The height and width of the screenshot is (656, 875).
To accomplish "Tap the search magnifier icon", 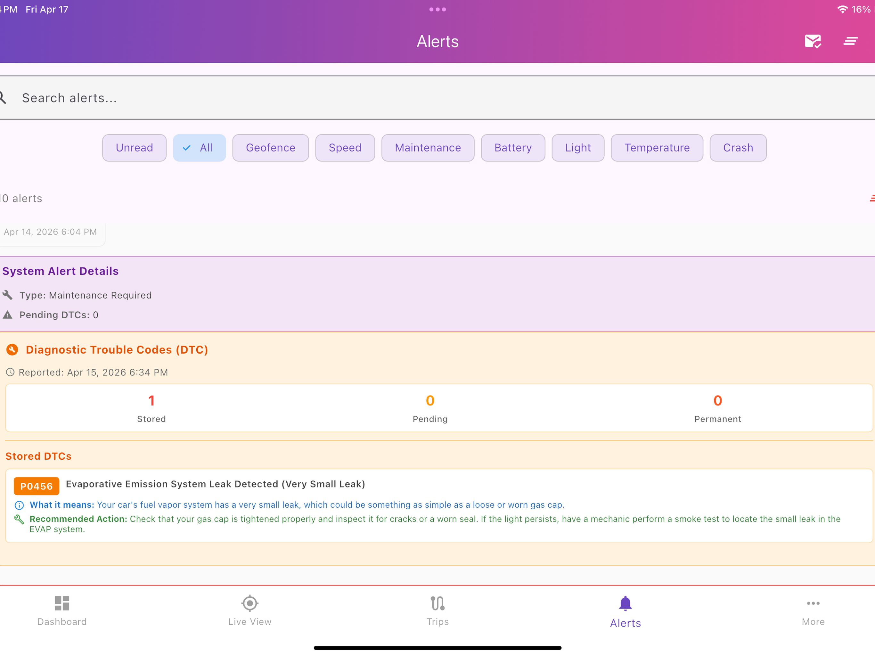I will (2, 98).
